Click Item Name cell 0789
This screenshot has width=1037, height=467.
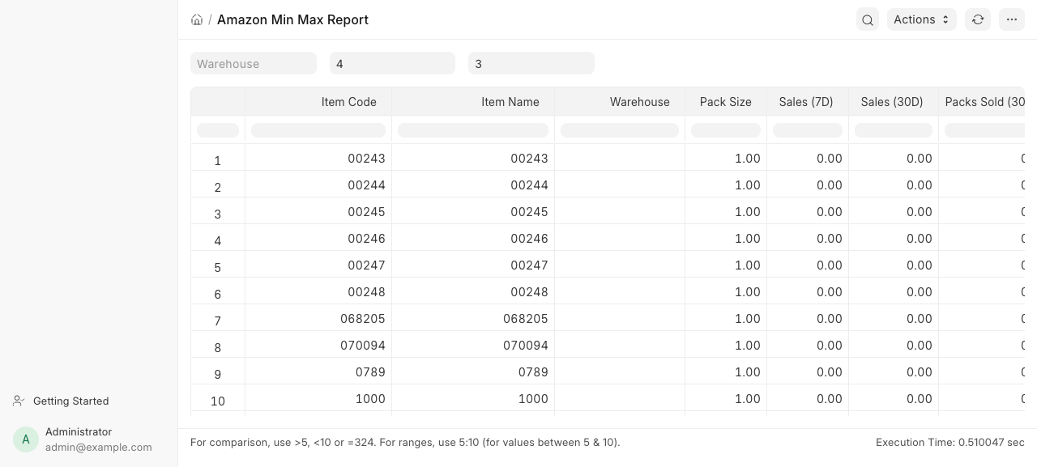tap(473, 371)
